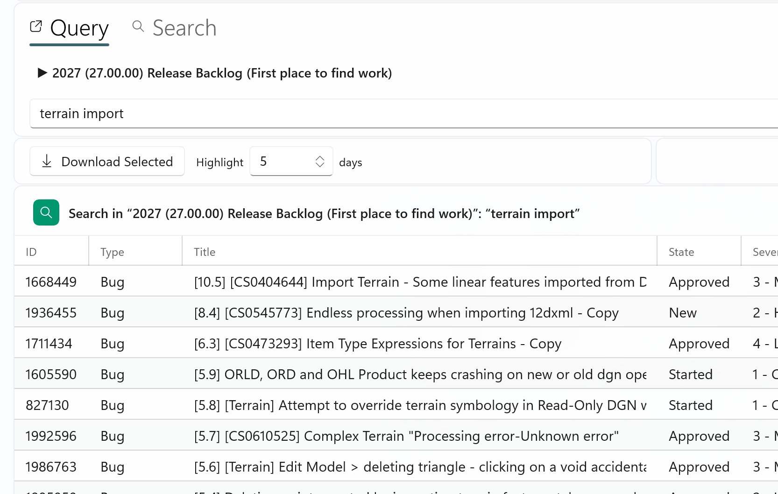The width and height of the screenshot is (778, 494).
Task: Sort results by the State column
Action: 681,252
